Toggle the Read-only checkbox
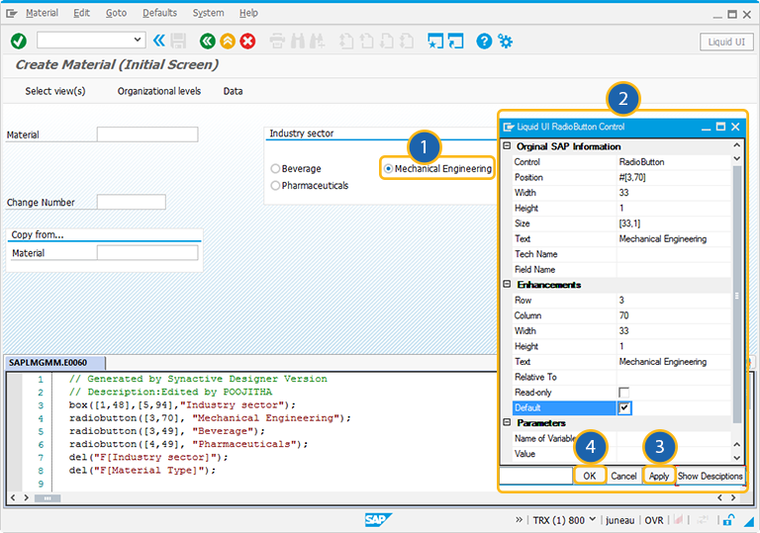 point(623,393)
